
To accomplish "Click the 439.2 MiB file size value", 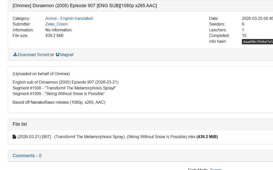I will tap(54, 36).
